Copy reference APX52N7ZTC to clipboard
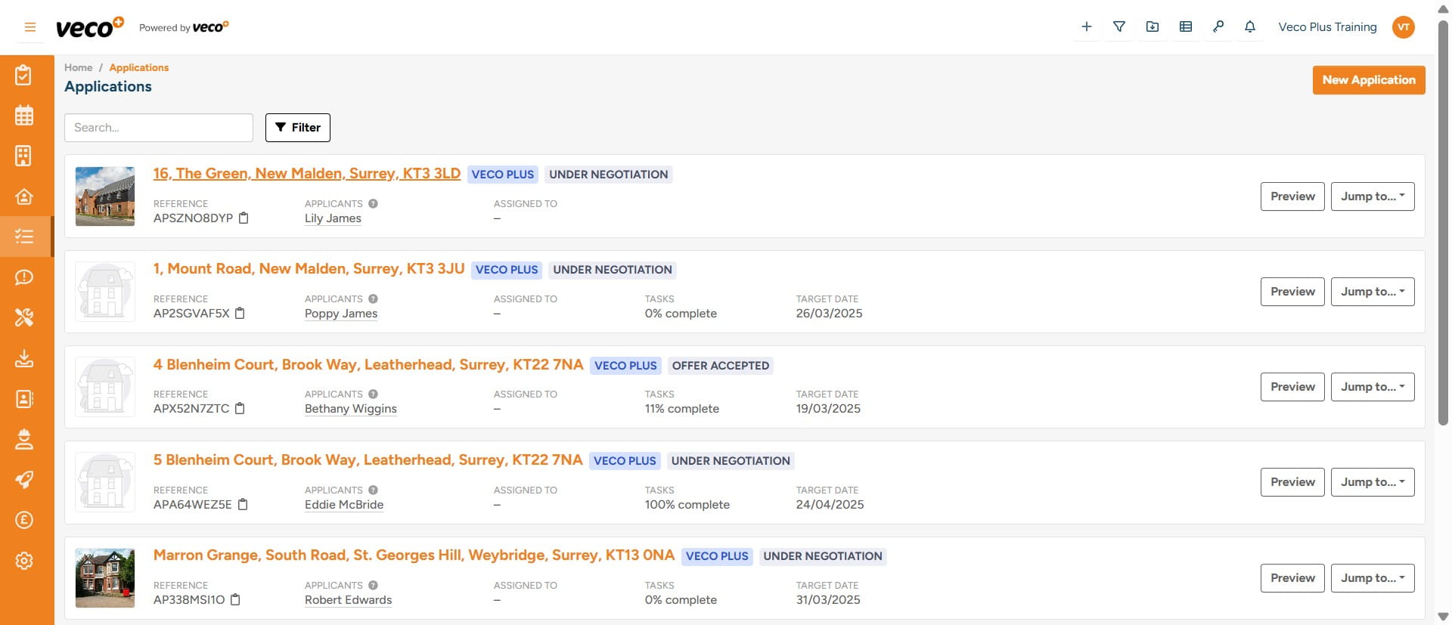Screen dimensions: 1452x625 coord(240,409)
